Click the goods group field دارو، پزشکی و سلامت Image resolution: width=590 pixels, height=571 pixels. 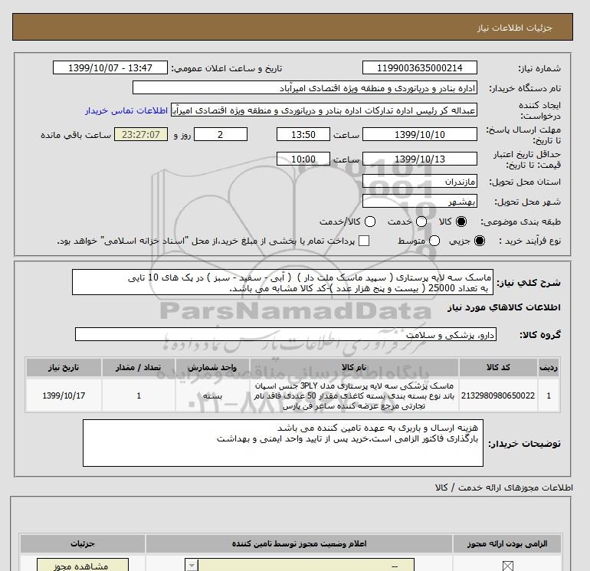[x=286, y=334]
